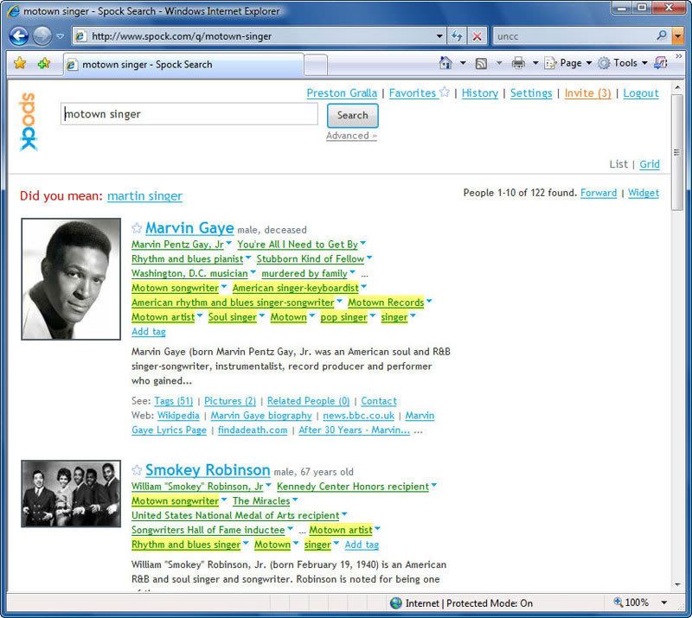692x618 pixels.
Task: Click the RSS Feeds icon
Action: 482,63
